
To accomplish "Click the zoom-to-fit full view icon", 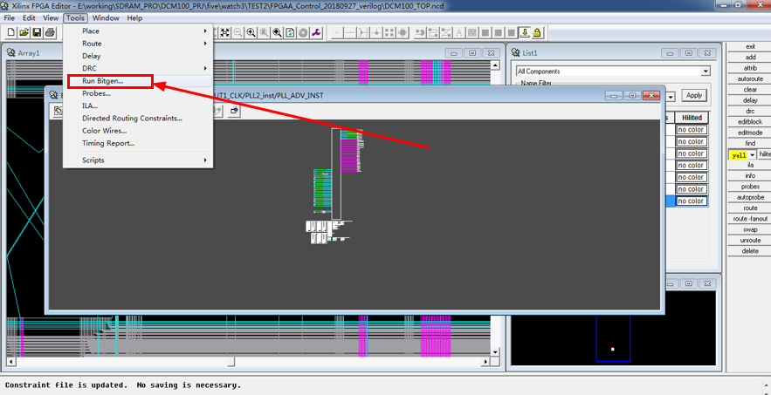I will point(225,33).
